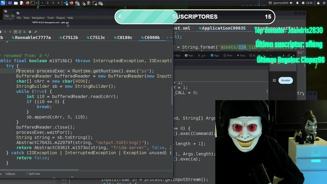
Task: Switch to jadx-gui windows in taskbar
Action: (77, 3)
